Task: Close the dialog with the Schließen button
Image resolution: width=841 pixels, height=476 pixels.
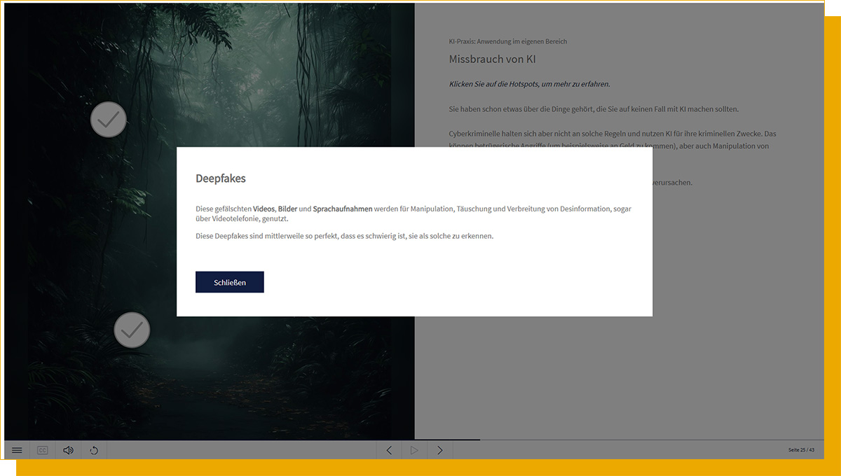Action: point(229,281)
